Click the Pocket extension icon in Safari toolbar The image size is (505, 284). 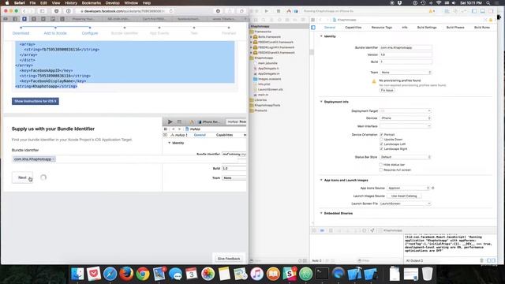(x=56, y=11)
